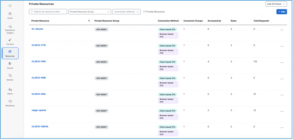Viewport: 293px width, 140px height.
Task: Open the Secure shield icon
Action: point(10,64)
